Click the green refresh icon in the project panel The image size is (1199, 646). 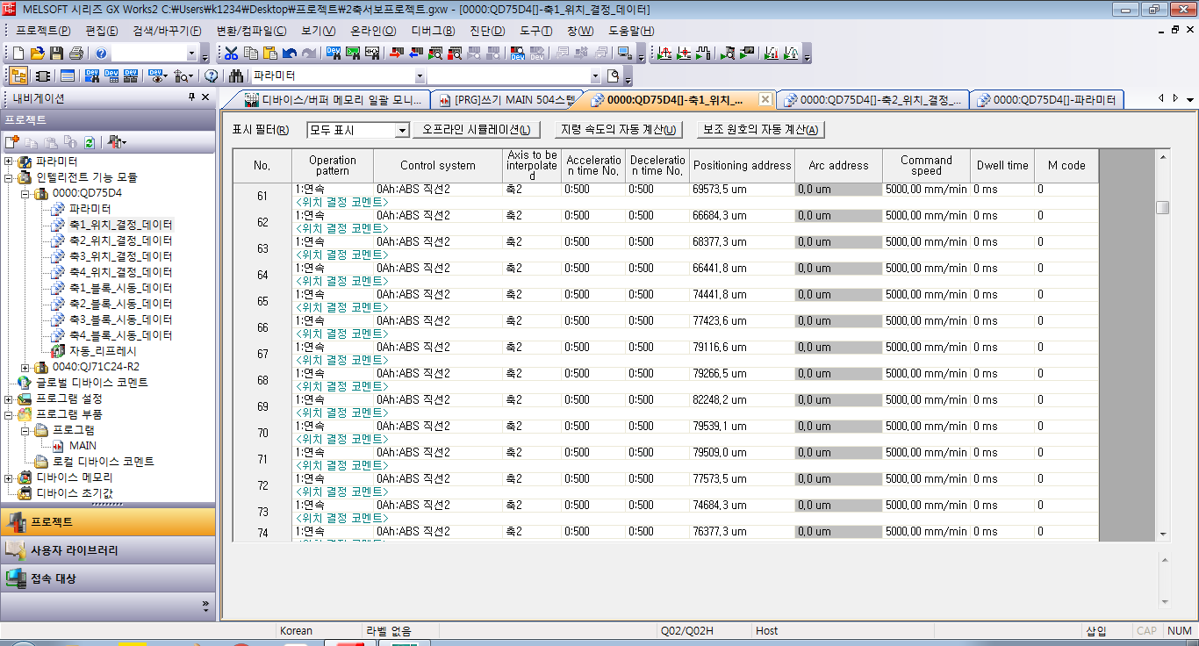click(x=90, y=142)
